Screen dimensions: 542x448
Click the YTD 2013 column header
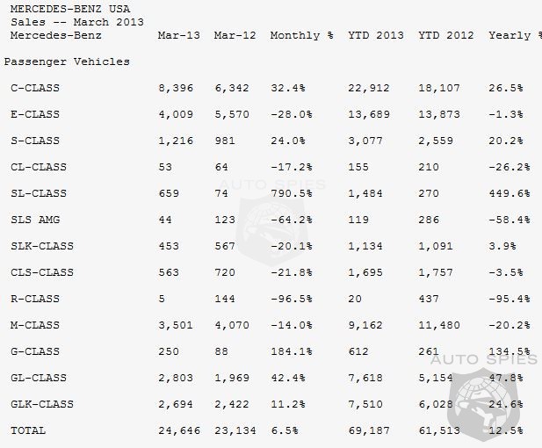coord(375,35)
